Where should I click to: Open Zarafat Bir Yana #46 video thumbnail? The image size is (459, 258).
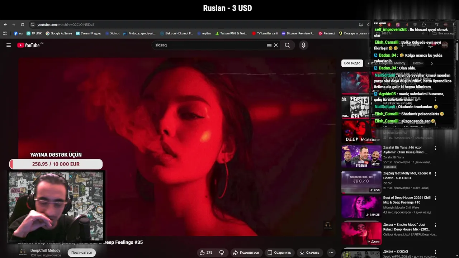361,156
